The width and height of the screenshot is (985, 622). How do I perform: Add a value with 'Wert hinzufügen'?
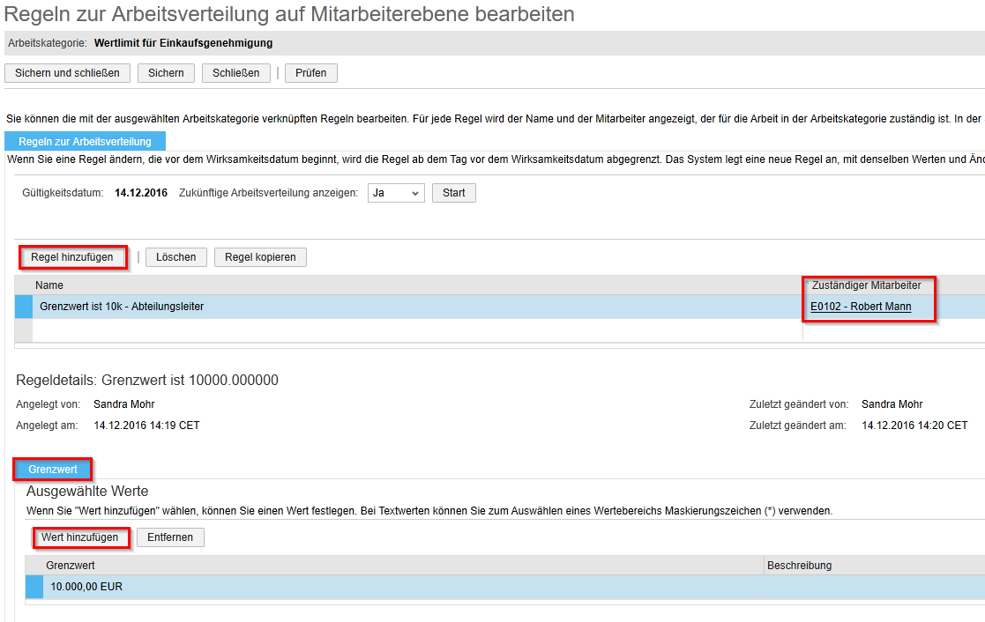click(79, 537)
